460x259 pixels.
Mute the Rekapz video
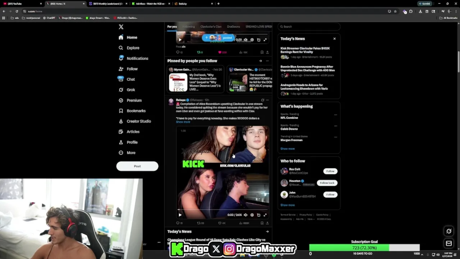[x=245, y=215]
